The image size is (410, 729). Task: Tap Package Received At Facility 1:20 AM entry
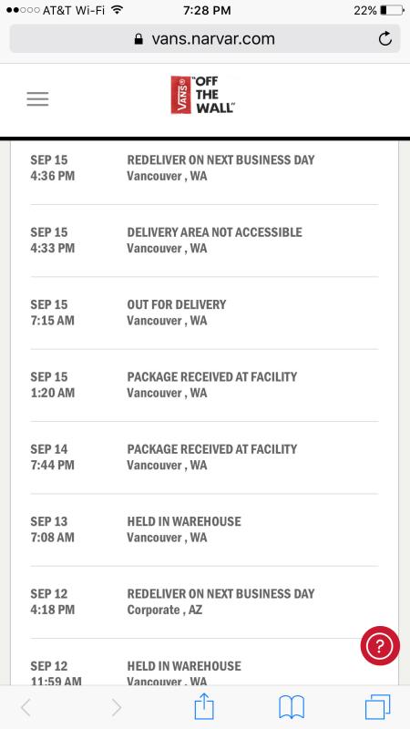click(x=204, y=385)
